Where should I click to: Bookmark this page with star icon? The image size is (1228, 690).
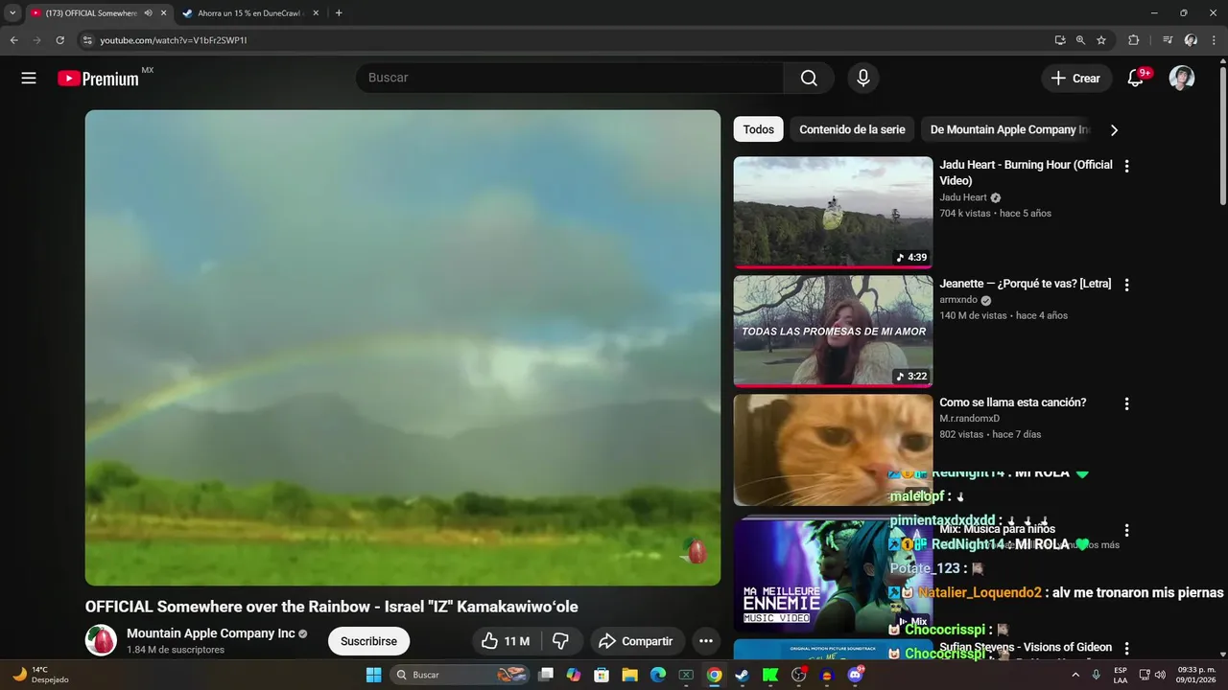pos(1101,40)
